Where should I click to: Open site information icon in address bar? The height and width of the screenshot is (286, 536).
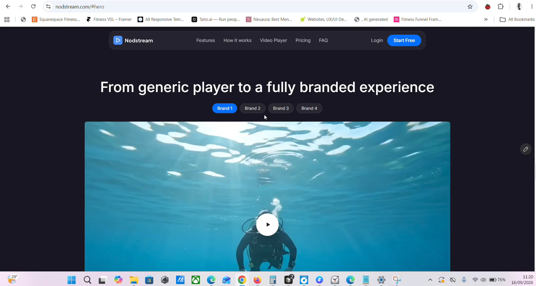[48, 7]
